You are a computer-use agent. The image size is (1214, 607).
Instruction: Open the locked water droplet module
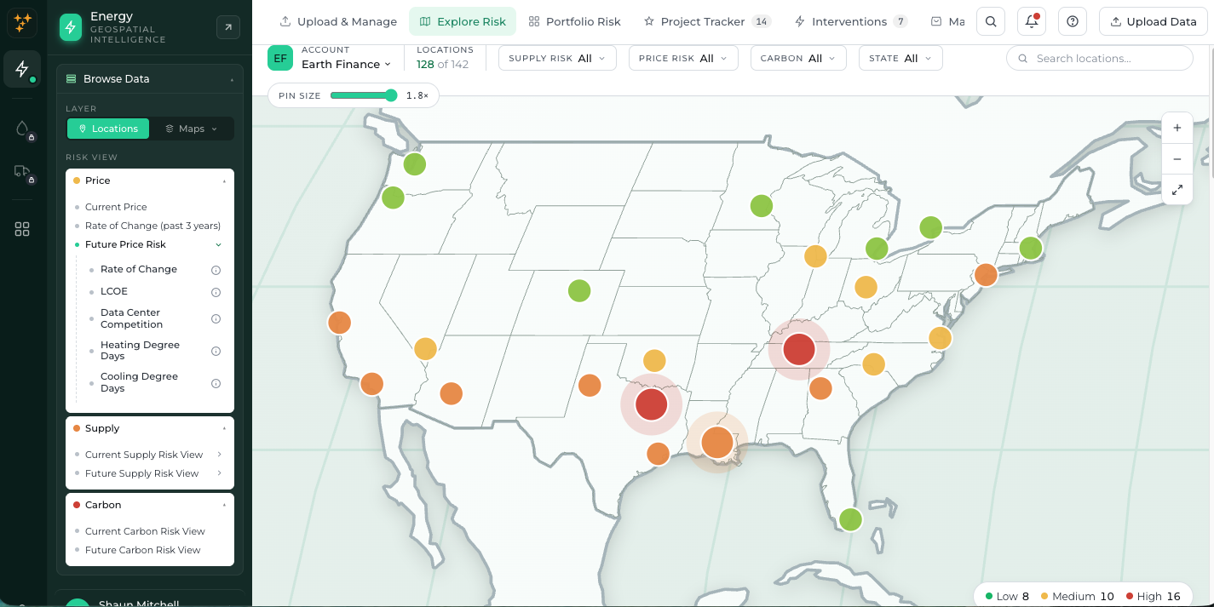(x=22, y=129)
